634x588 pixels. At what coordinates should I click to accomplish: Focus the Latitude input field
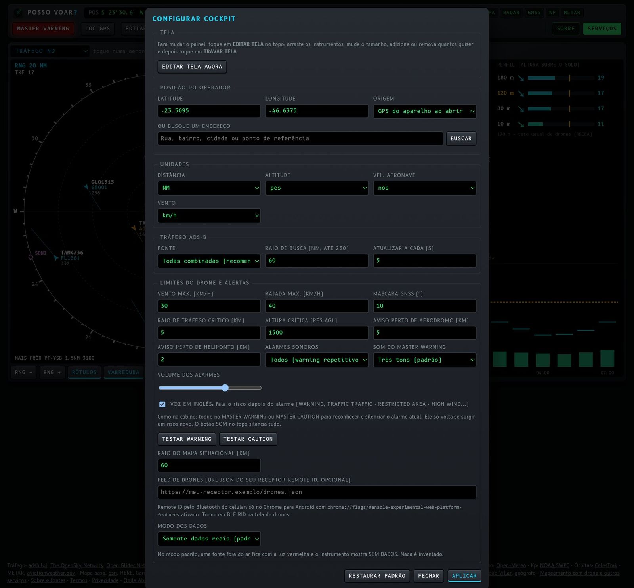coord(209,111)
